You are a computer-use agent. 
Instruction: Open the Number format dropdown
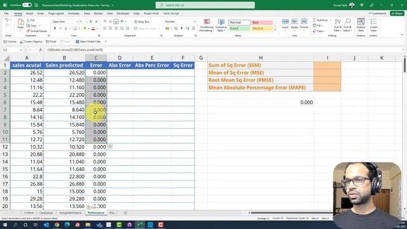tap(194, 22)
